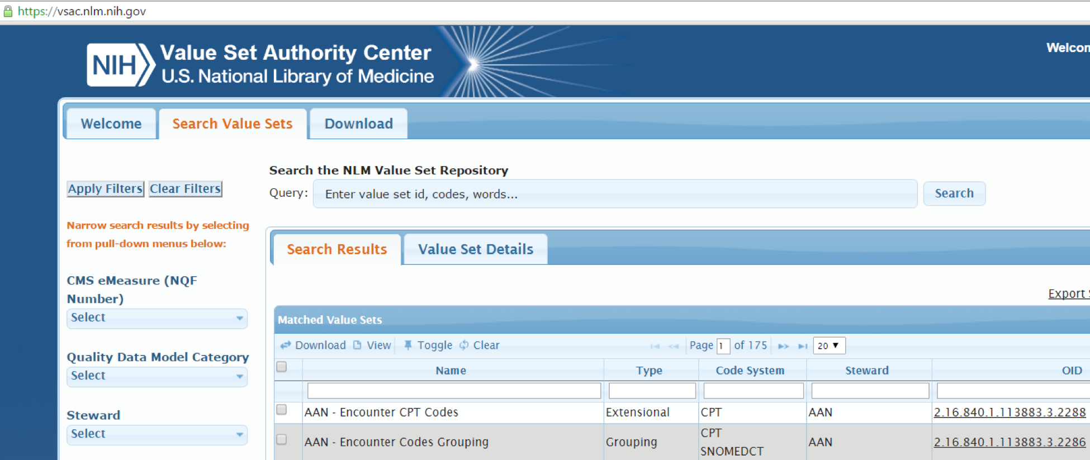Jump to last page of results
This screenshot has height=460, width=1090.
click(803, 346)
